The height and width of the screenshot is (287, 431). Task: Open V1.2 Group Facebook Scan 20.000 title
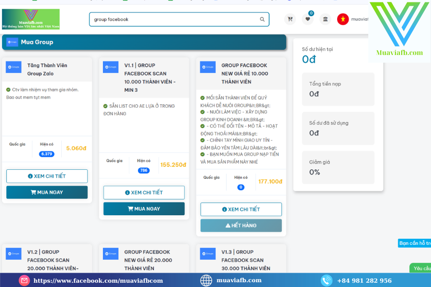pos(53,260)
